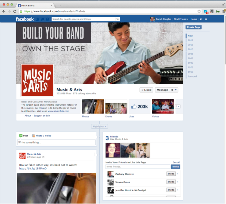Open the www.MusicArts.com link
This screenshot has width=226, height=204.
click(x=58, y=111)
